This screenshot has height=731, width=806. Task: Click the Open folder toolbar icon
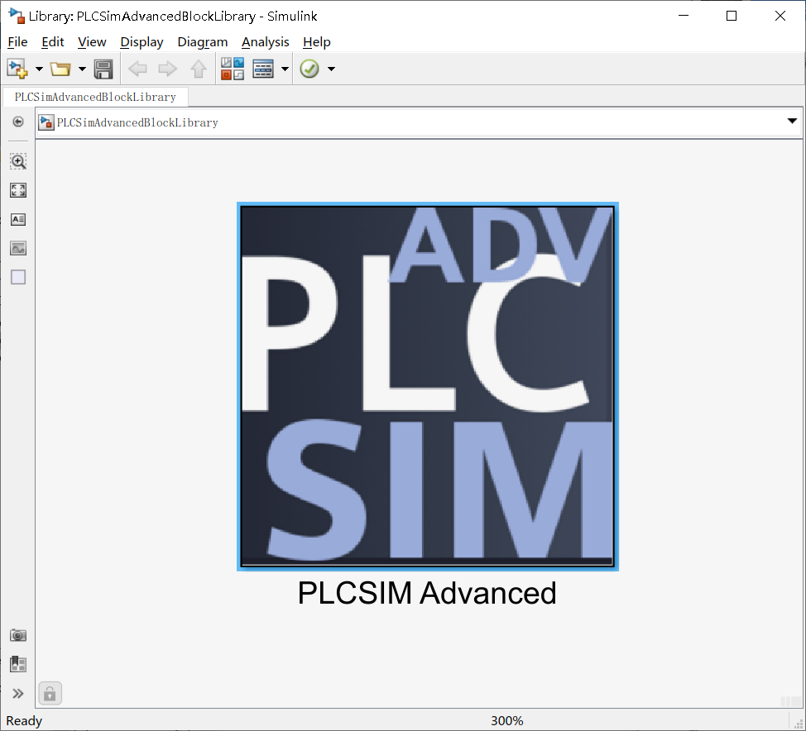click(x=60, y=69)
